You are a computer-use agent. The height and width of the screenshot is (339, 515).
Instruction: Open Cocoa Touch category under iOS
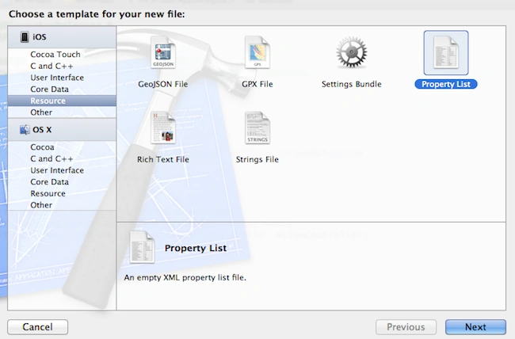click(62, 54)
